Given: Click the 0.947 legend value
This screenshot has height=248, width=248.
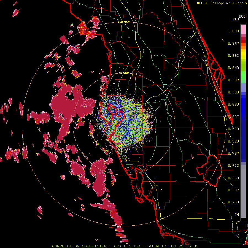Looking at the screenshot, I should pos(233,43).
